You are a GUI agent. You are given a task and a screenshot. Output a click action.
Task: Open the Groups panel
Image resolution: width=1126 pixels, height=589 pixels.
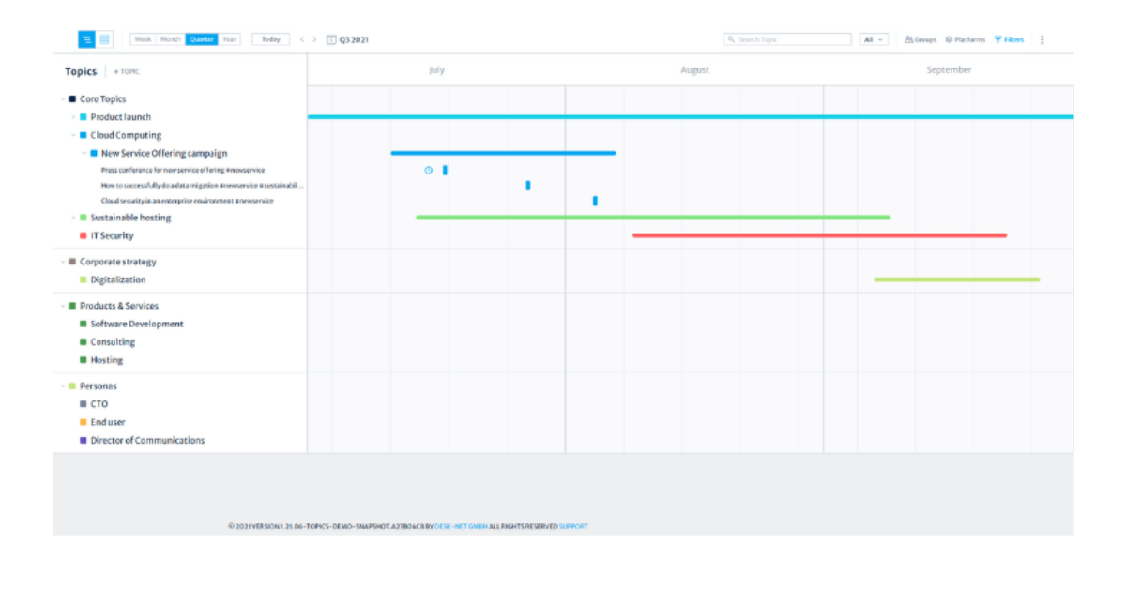click(921, 39)
